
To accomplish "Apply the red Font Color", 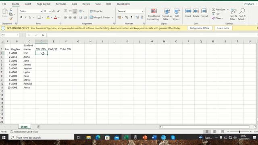I will pyautogui.click(x=56, y=17).
